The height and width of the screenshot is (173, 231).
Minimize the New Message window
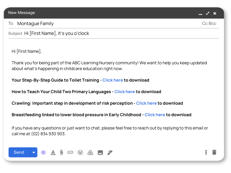click(x=200, y=14)
